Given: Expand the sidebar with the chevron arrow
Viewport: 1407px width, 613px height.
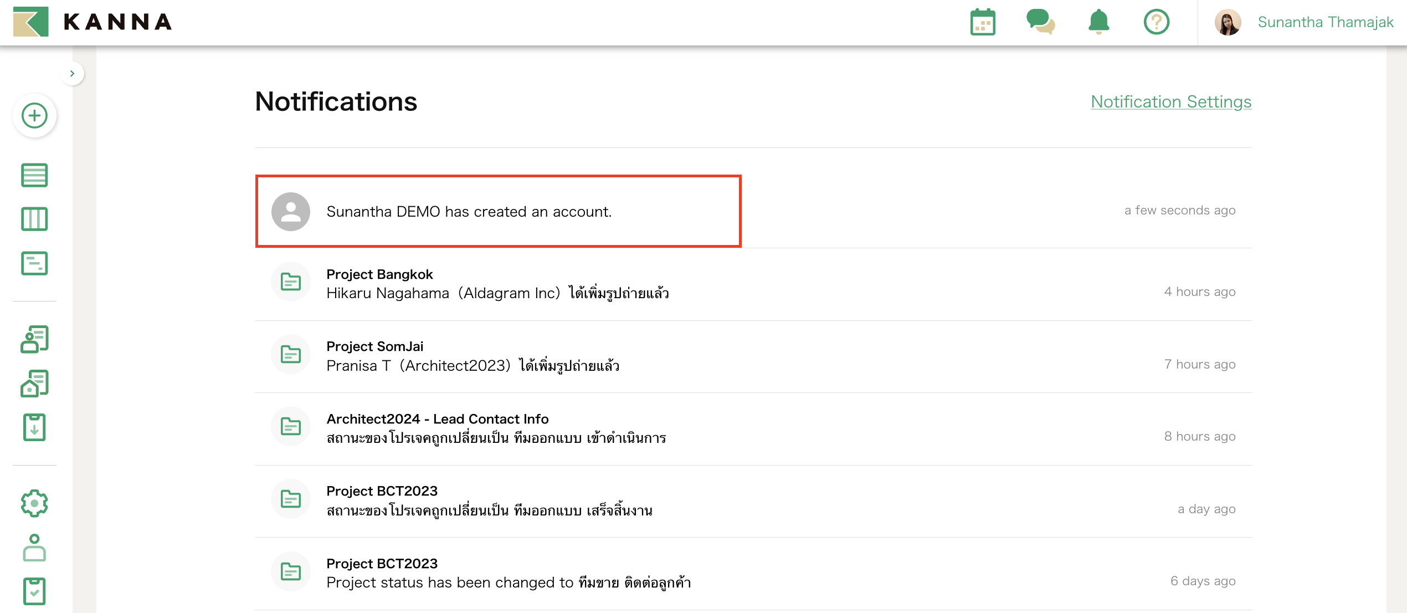Looking at the screenshot, I should (72, 73).
